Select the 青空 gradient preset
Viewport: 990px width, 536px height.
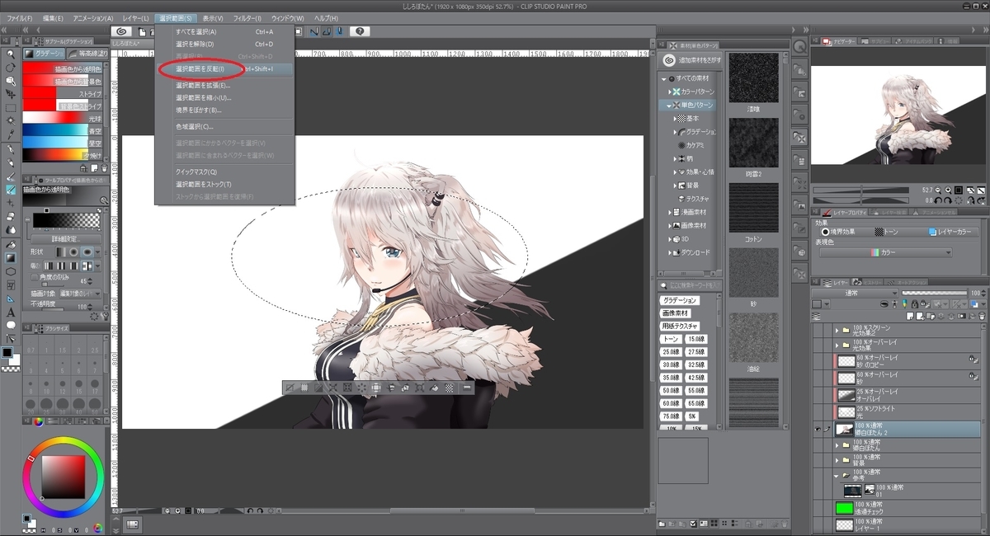[x=62, y=131]
